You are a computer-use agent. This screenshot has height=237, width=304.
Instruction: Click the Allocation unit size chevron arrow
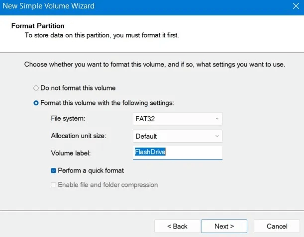(217, 136)
